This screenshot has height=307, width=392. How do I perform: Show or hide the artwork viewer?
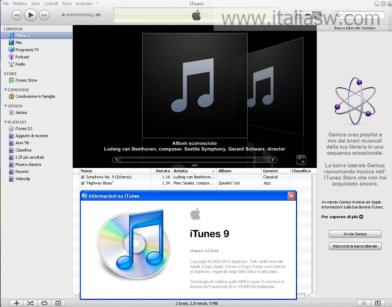click(x=58, y=303)
